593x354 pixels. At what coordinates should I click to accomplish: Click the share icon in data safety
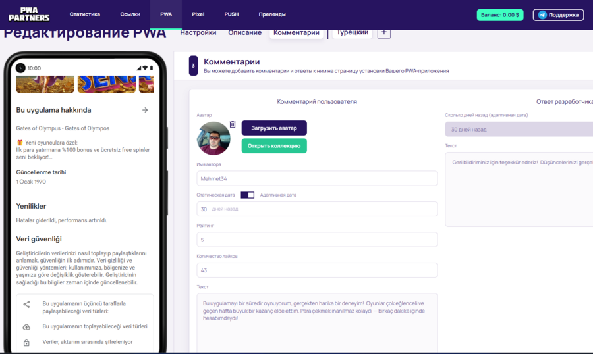point(26,305)
